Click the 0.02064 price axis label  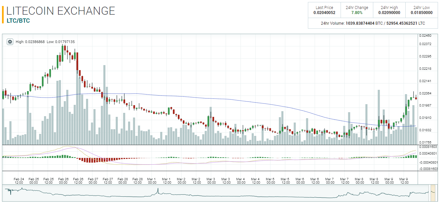pos(425,93)
